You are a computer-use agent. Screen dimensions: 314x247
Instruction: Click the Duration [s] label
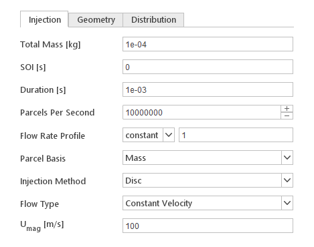click(43, 90)
